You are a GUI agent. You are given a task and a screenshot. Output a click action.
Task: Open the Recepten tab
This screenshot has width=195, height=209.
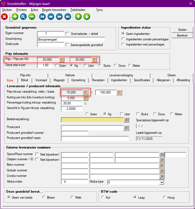[x=98, y=80]
